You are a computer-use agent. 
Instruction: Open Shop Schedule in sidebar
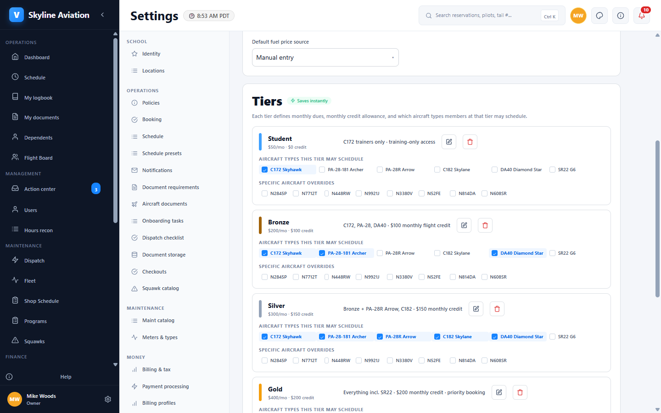tap(56, 301)
